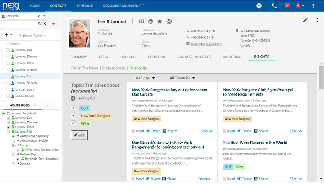Open the last 7 days dropdown
This screenshot has height=187, width=324.
[145, 78]
